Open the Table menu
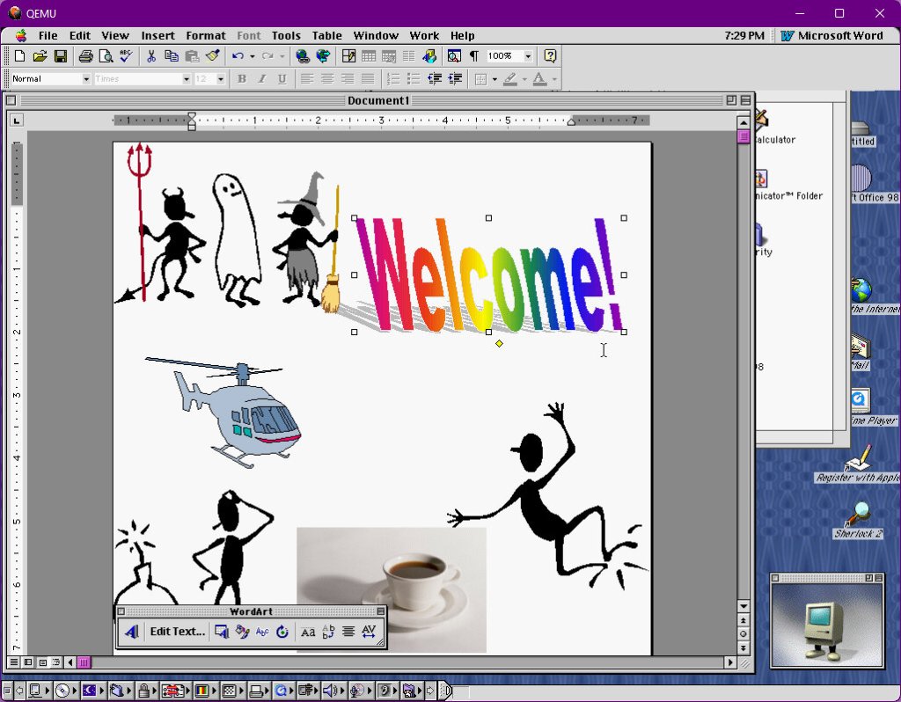Screen dimensions: 901x702 pos(326,36)
